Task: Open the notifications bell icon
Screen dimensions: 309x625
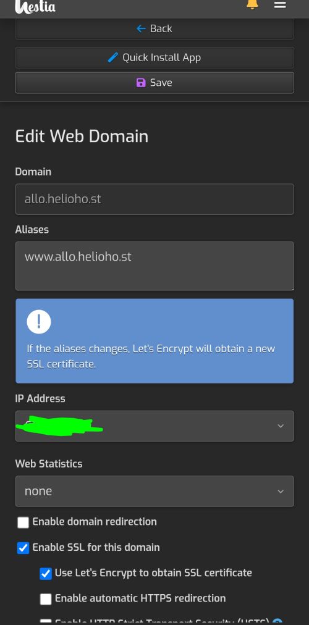Action: [252, 4]
